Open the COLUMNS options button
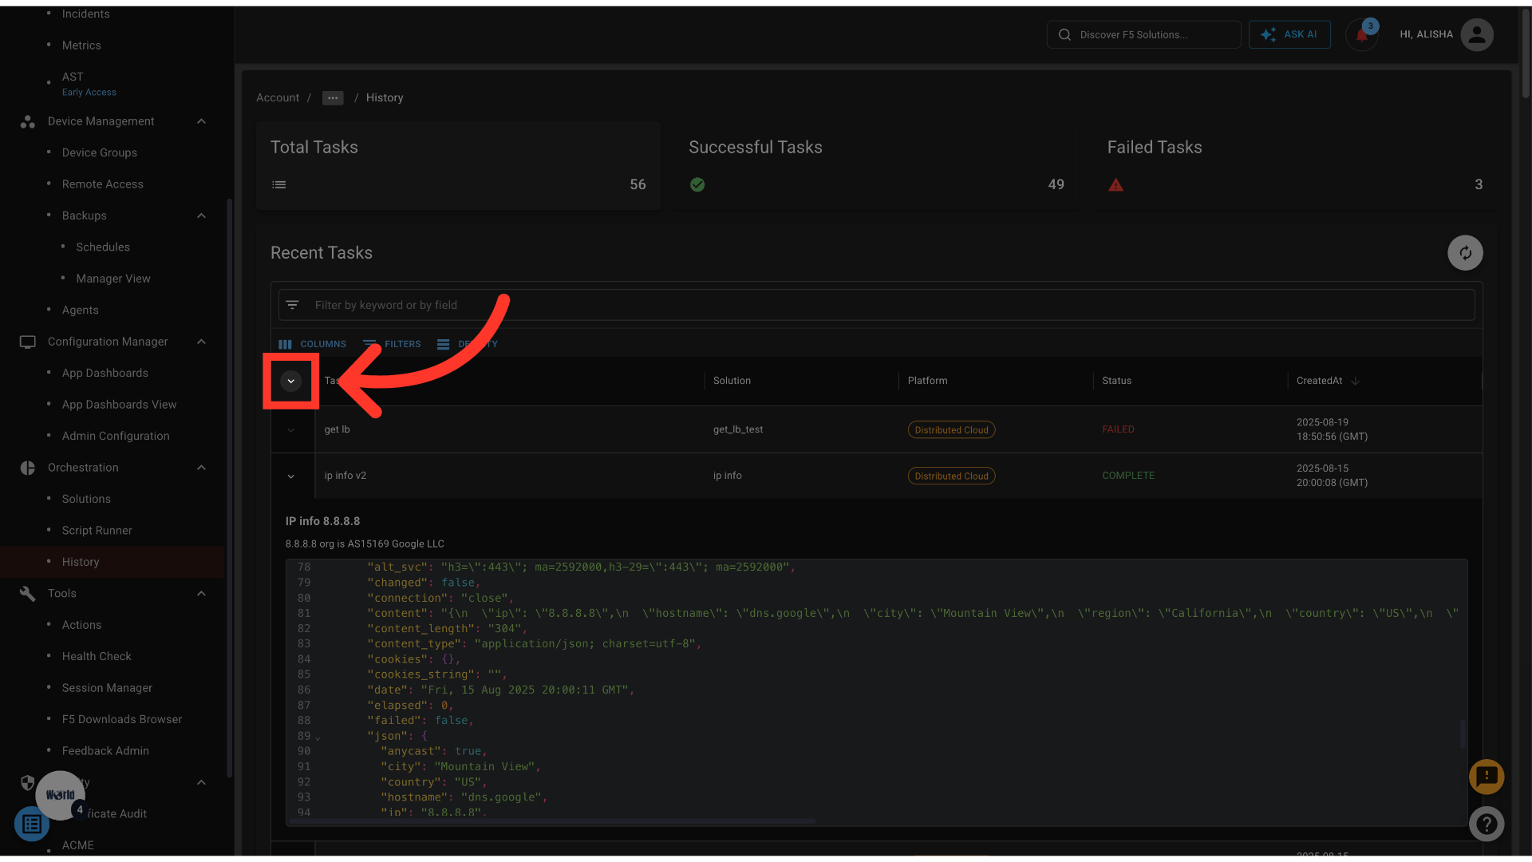 [x=313, y=344]
